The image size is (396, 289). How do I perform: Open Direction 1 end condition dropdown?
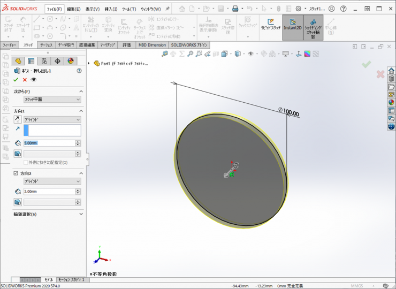pyautogui.click(x=52, y=119)
